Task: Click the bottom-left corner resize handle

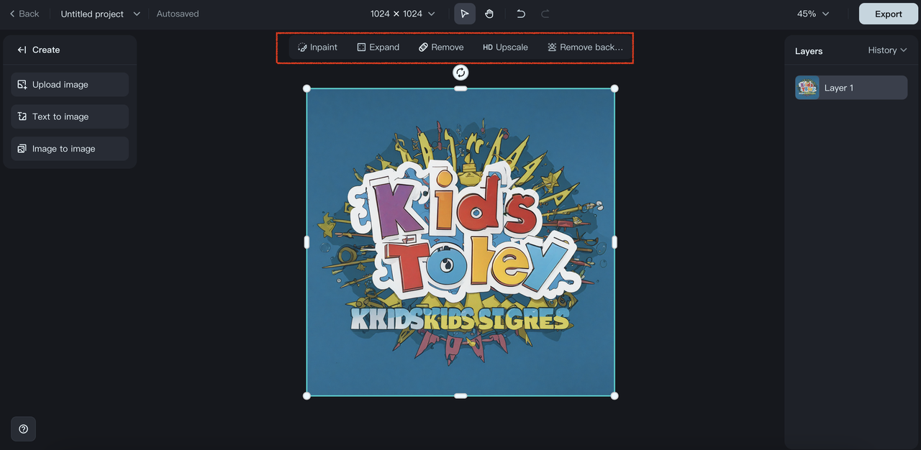Action: 307,395
